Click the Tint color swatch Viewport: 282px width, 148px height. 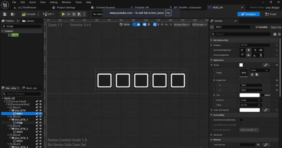click(x=250, y=95)
